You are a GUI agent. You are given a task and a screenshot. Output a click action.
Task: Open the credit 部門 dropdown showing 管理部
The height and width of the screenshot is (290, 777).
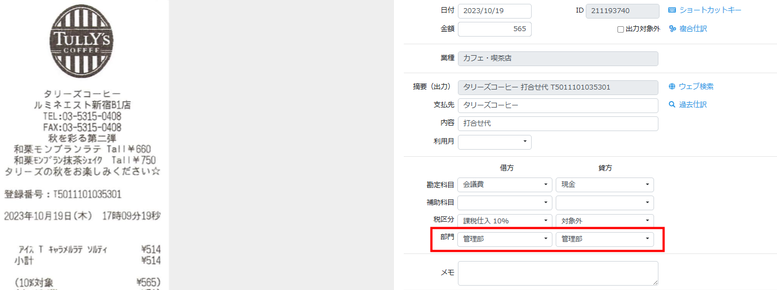point(604,239)
